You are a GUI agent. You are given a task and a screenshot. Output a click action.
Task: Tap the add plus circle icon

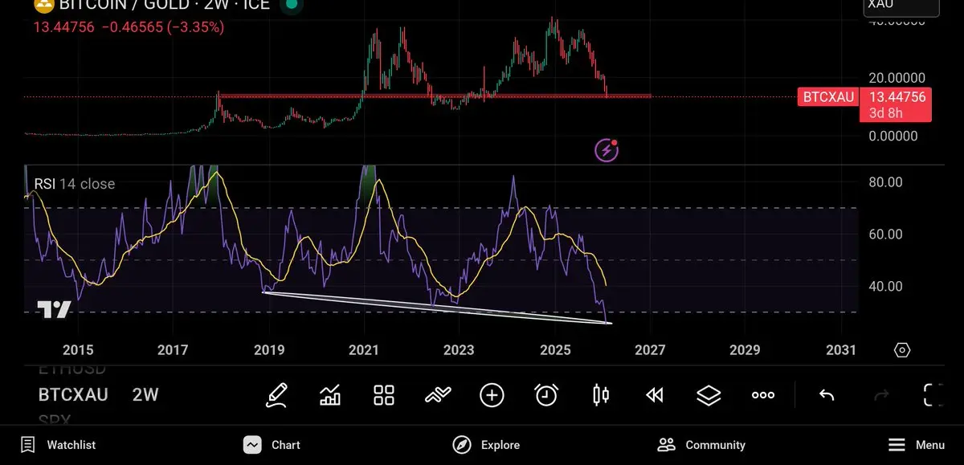click(492, 394)
